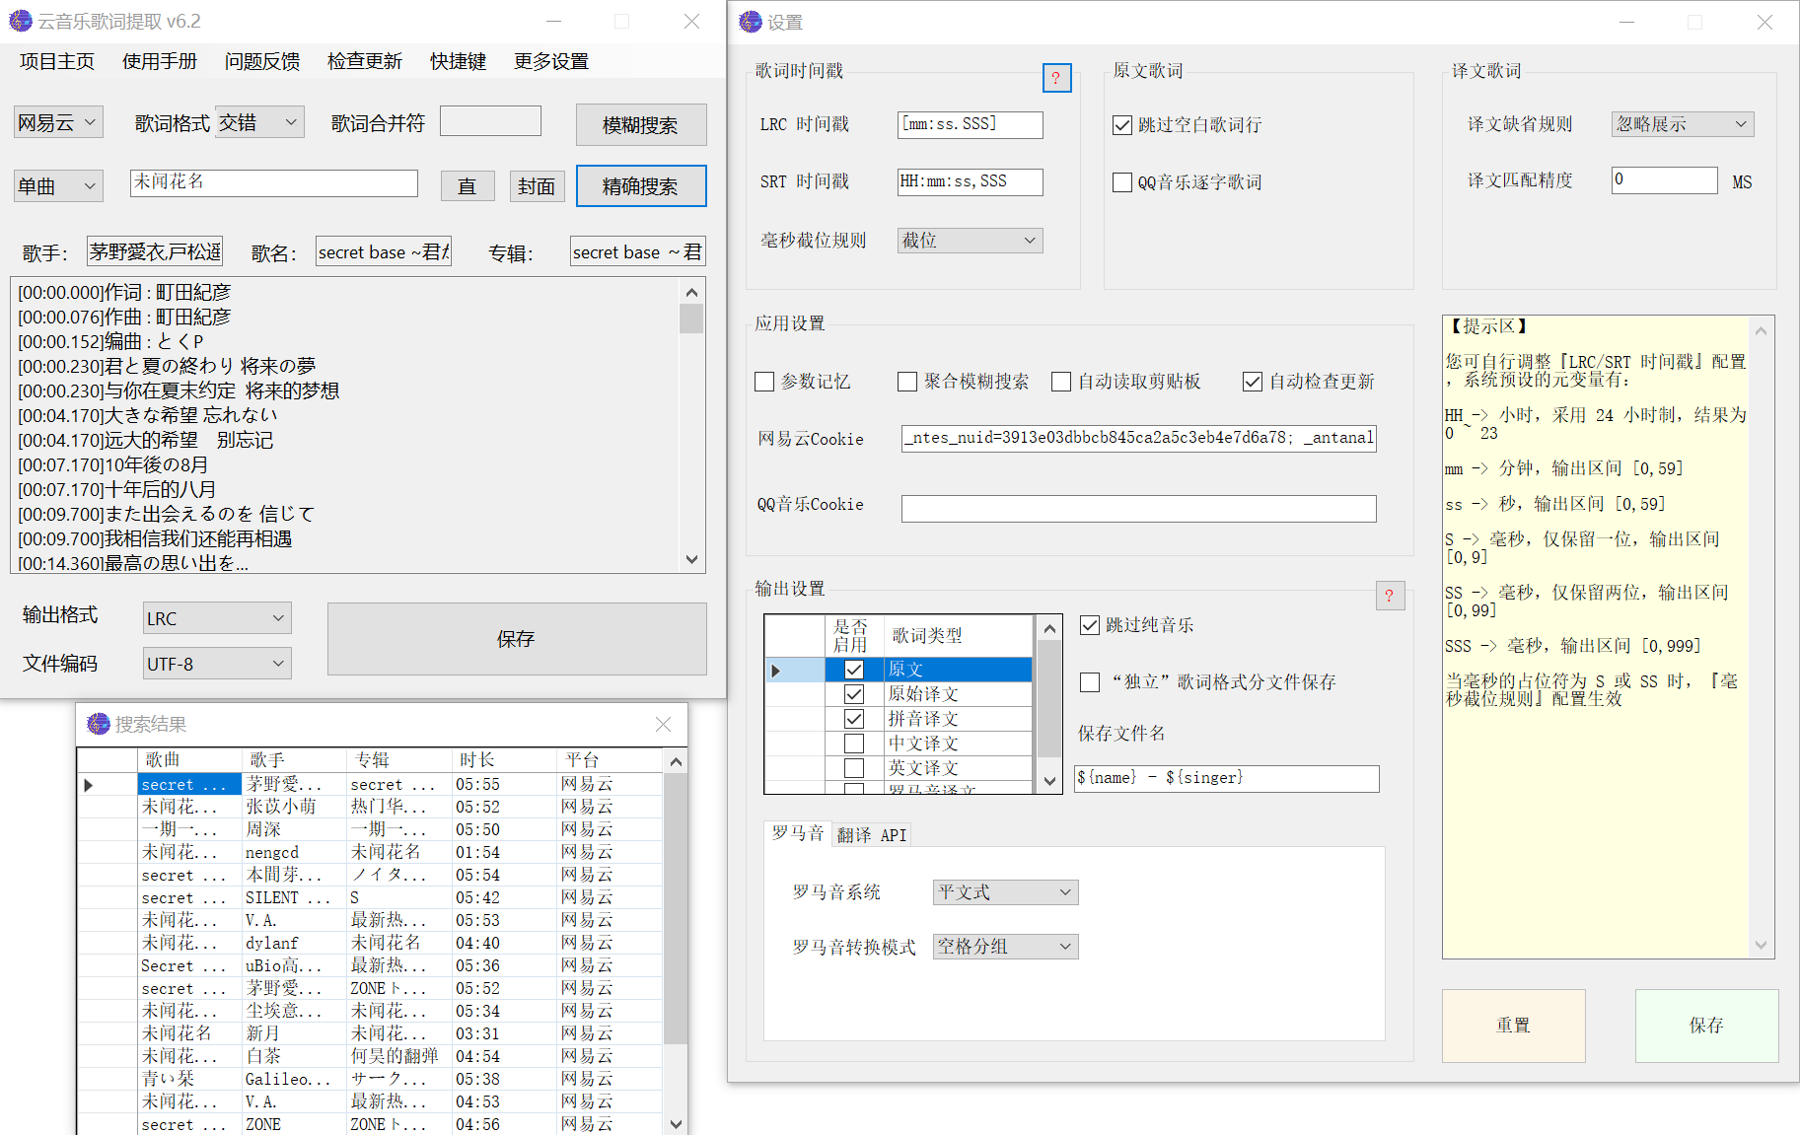Click the 模糊搜索 button
The height and width of the screenshot is (1135, 1800).
click(641, 125)
